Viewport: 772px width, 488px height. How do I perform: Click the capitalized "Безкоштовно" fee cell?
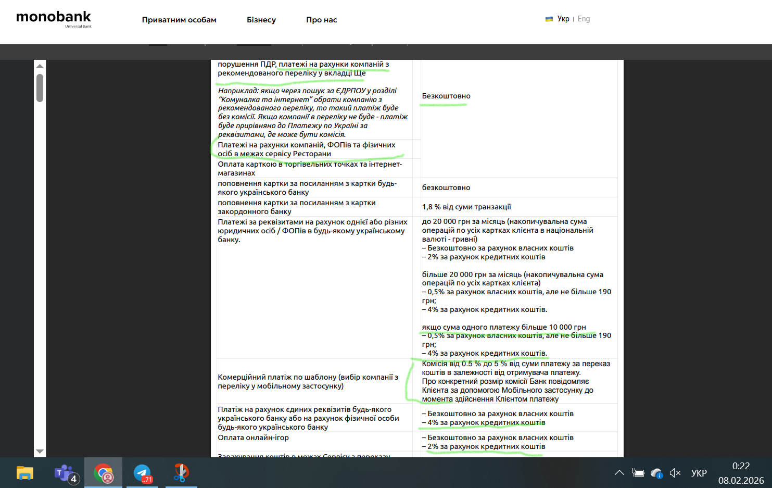pyautogui.click(x=446, y=96)
